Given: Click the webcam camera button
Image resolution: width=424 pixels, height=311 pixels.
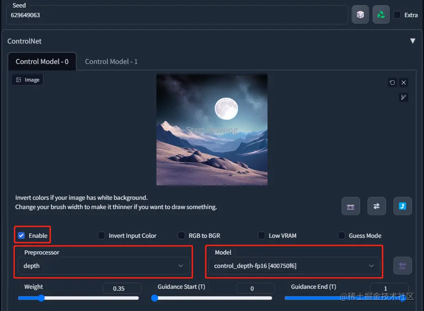Looking at the screenshot, I should coord(351,207).
